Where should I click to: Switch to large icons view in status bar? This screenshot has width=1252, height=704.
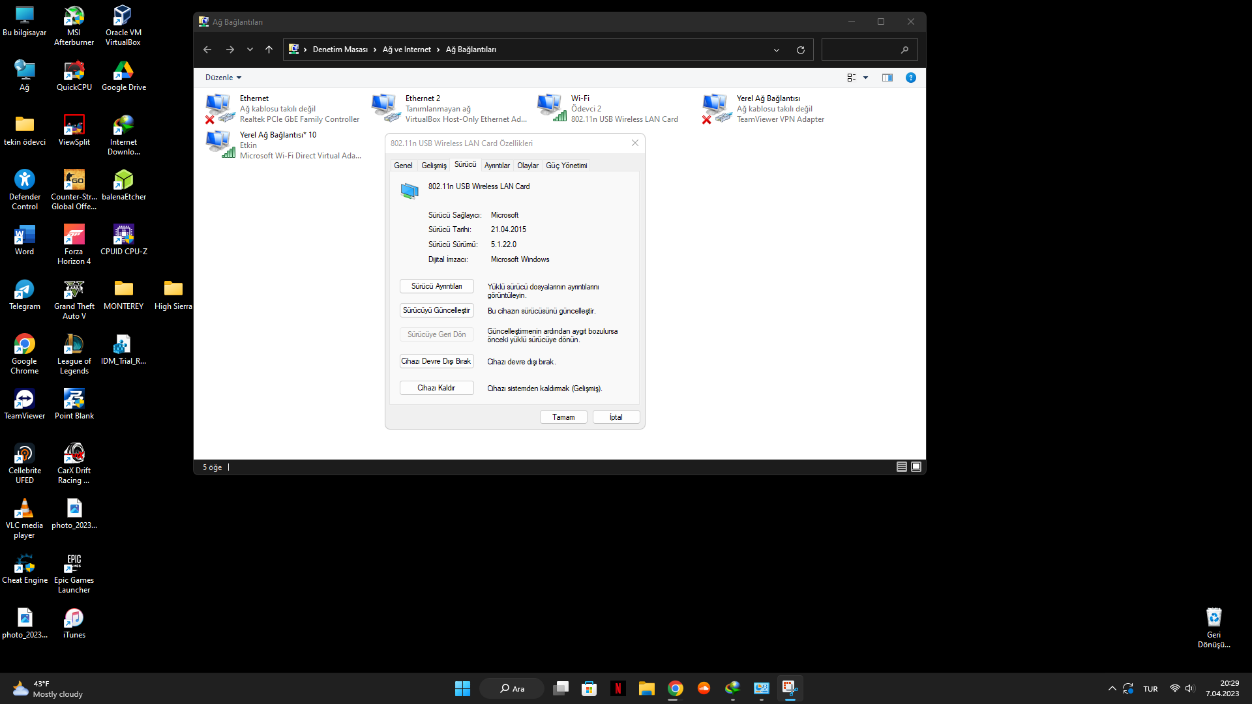click(x=916, y=467)
